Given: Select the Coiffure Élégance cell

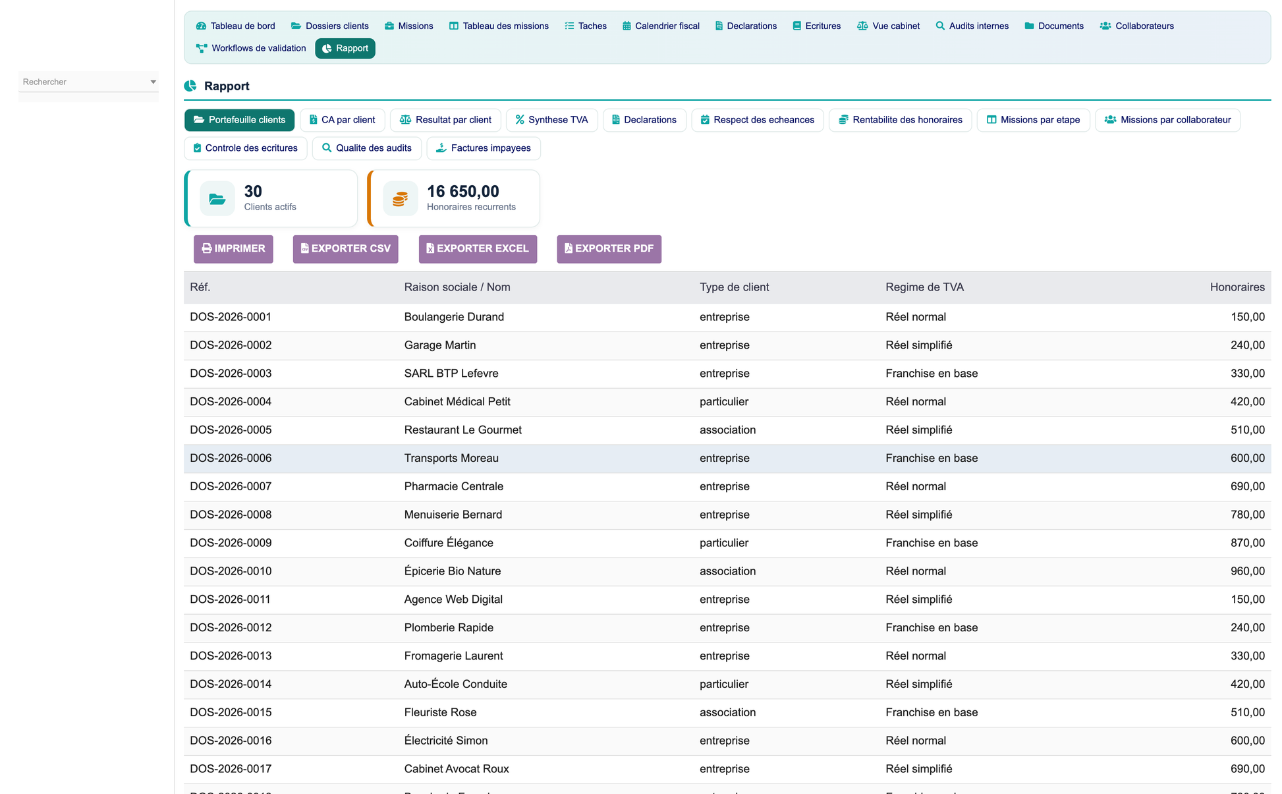Looking at the screenshot, I should (449, 543).
